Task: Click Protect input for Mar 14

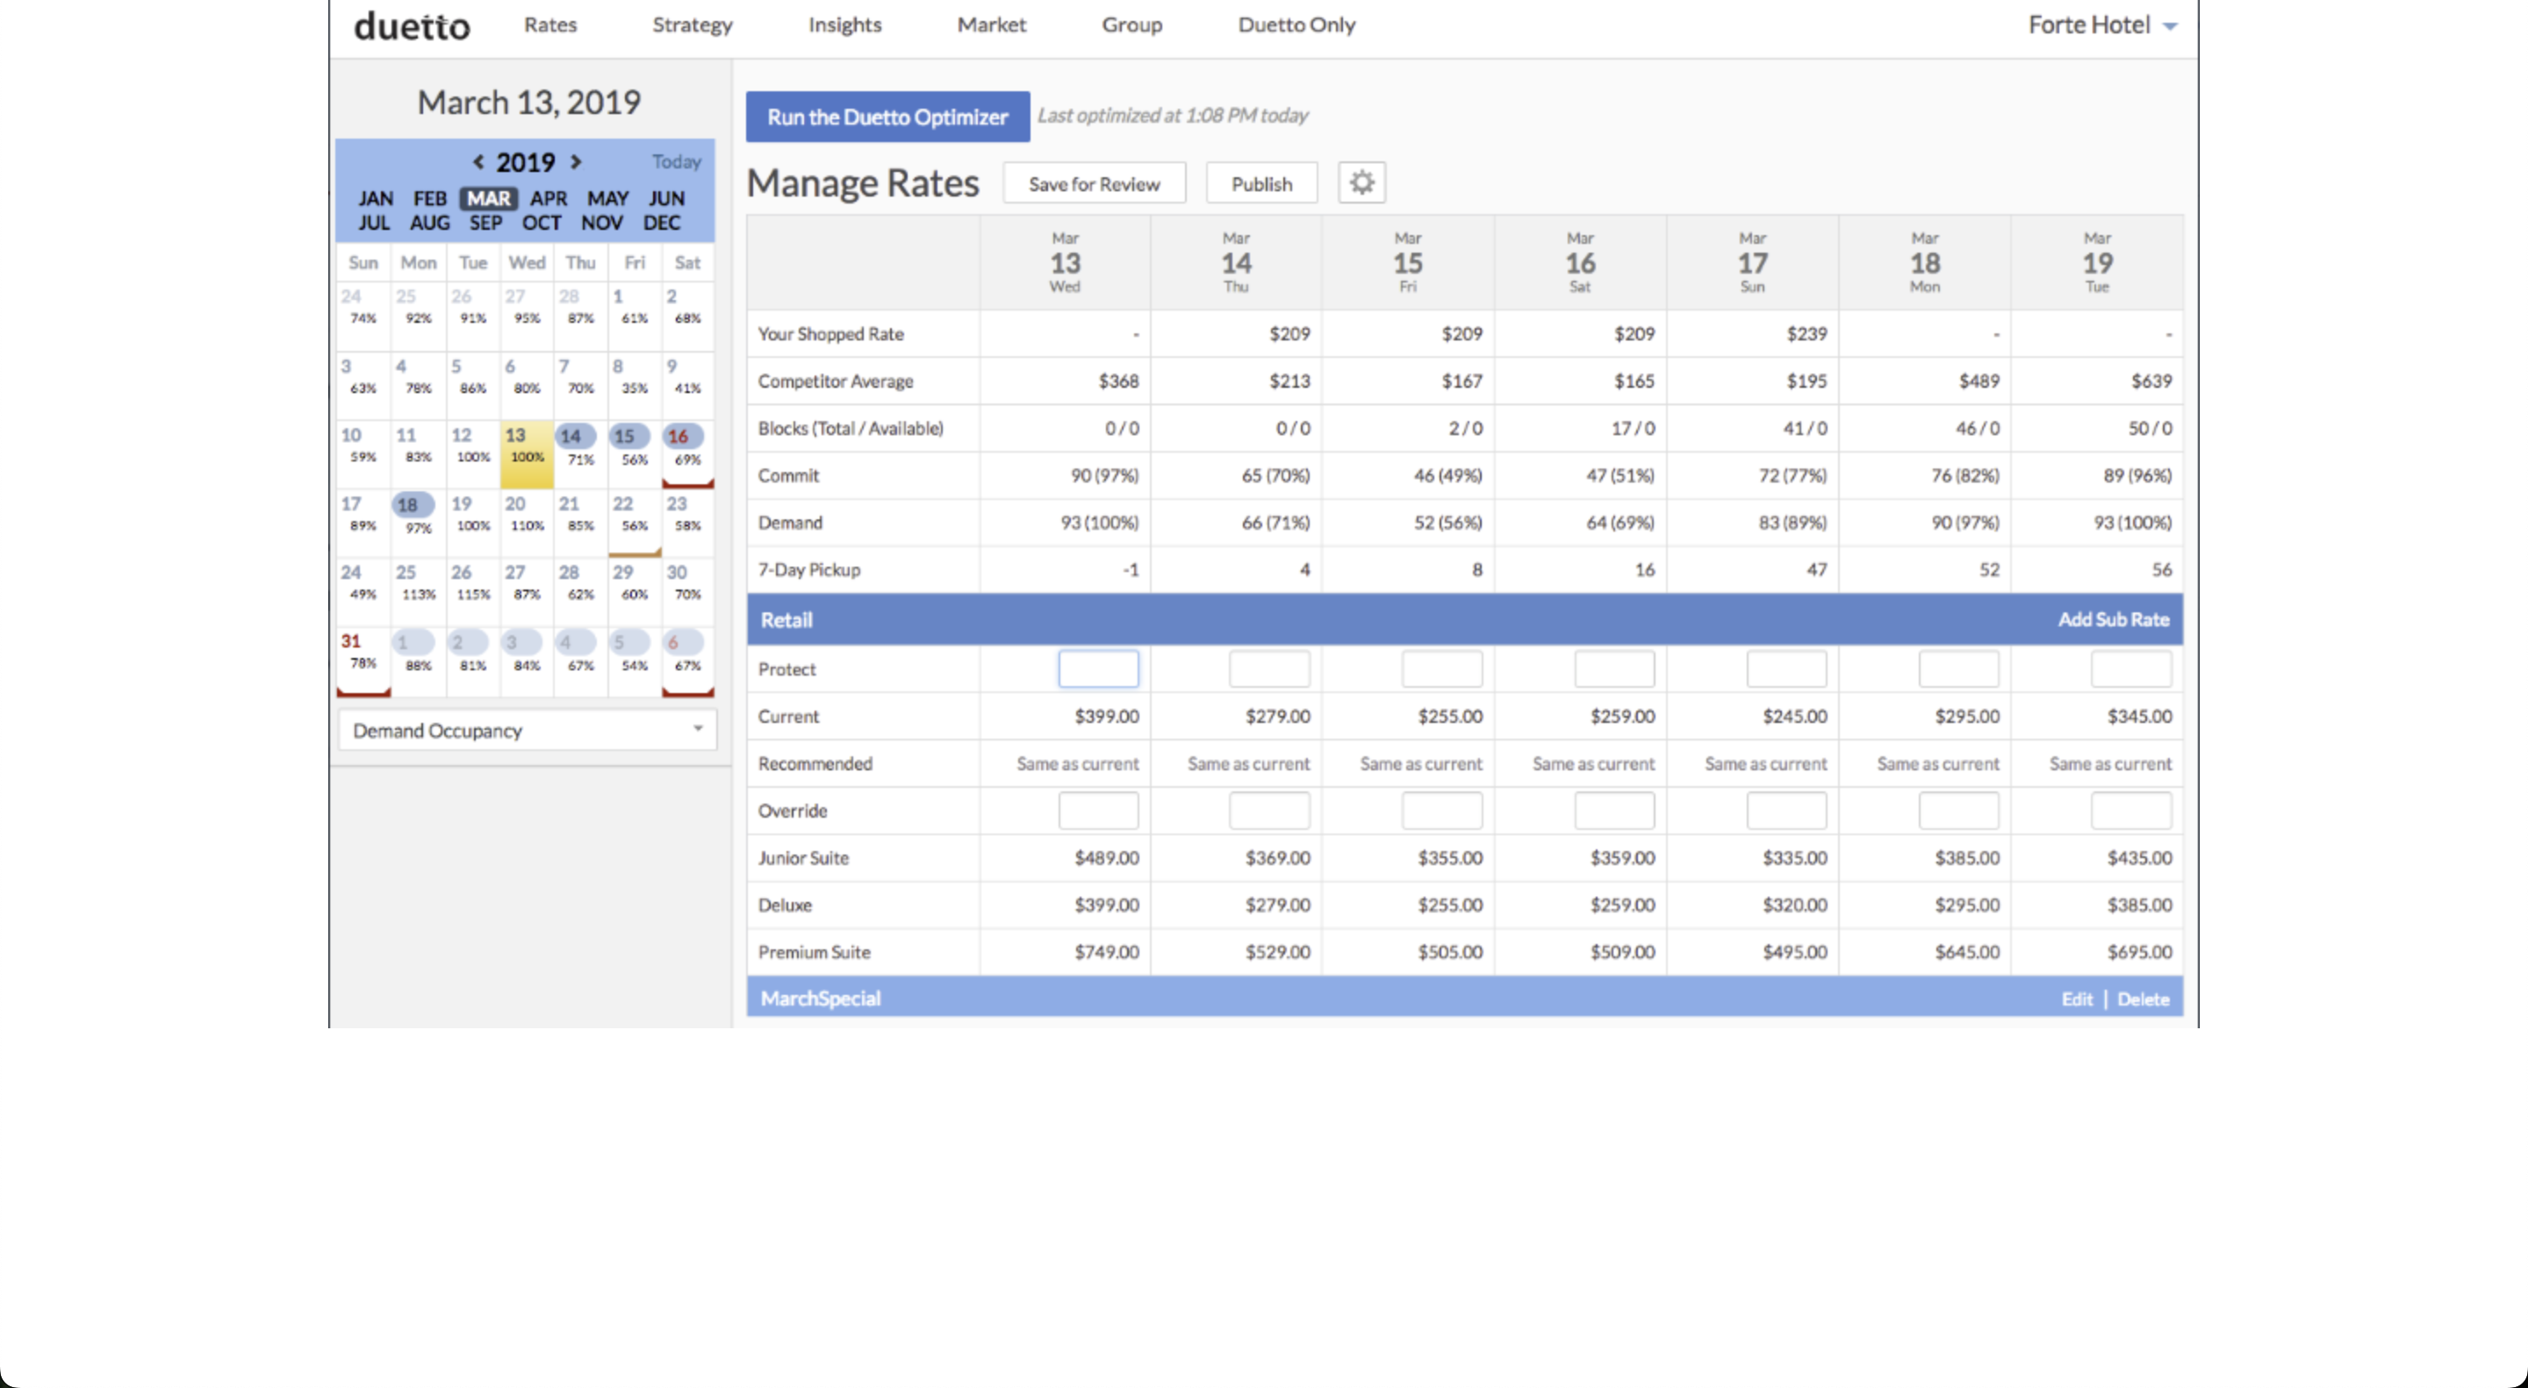Action: click(1269, 669)
